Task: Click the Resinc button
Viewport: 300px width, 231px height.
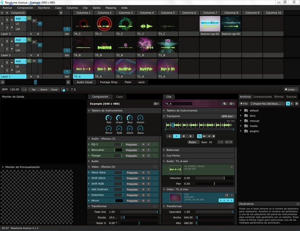Action: 44,90
